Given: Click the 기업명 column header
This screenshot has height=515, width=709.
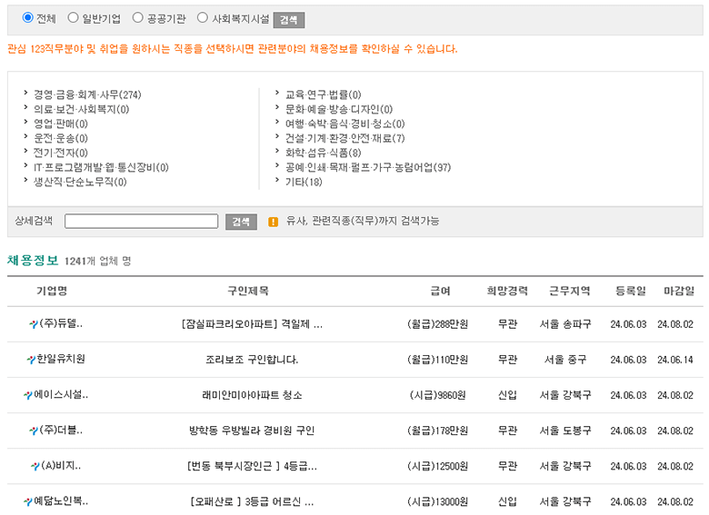Looking at the screenshot, I should (x=52, y=291).
